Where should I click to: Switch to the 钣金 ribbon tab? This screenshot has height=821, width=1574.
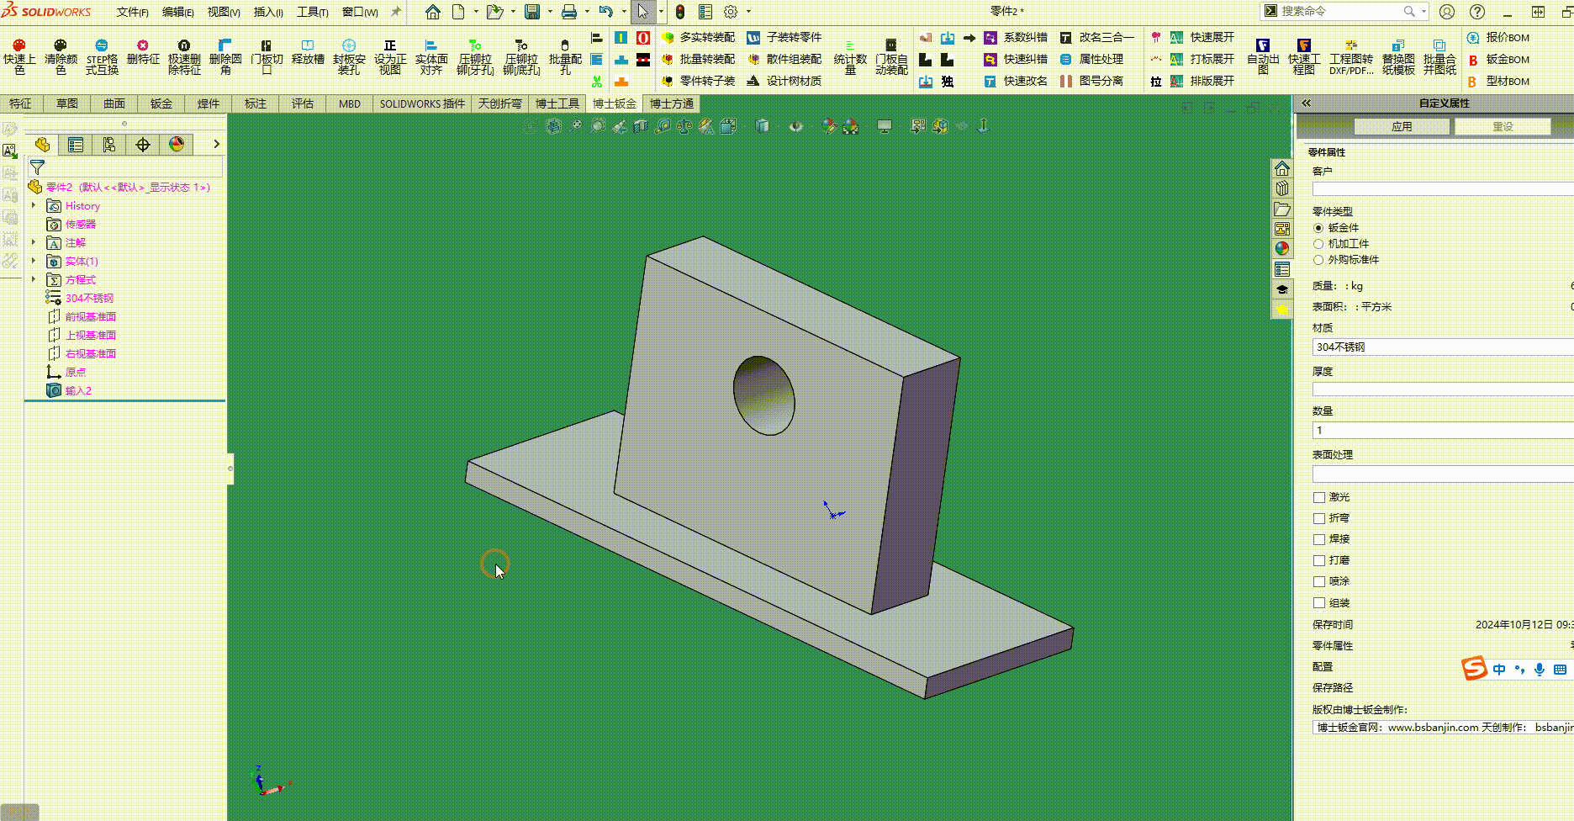[x=161, y=103]
